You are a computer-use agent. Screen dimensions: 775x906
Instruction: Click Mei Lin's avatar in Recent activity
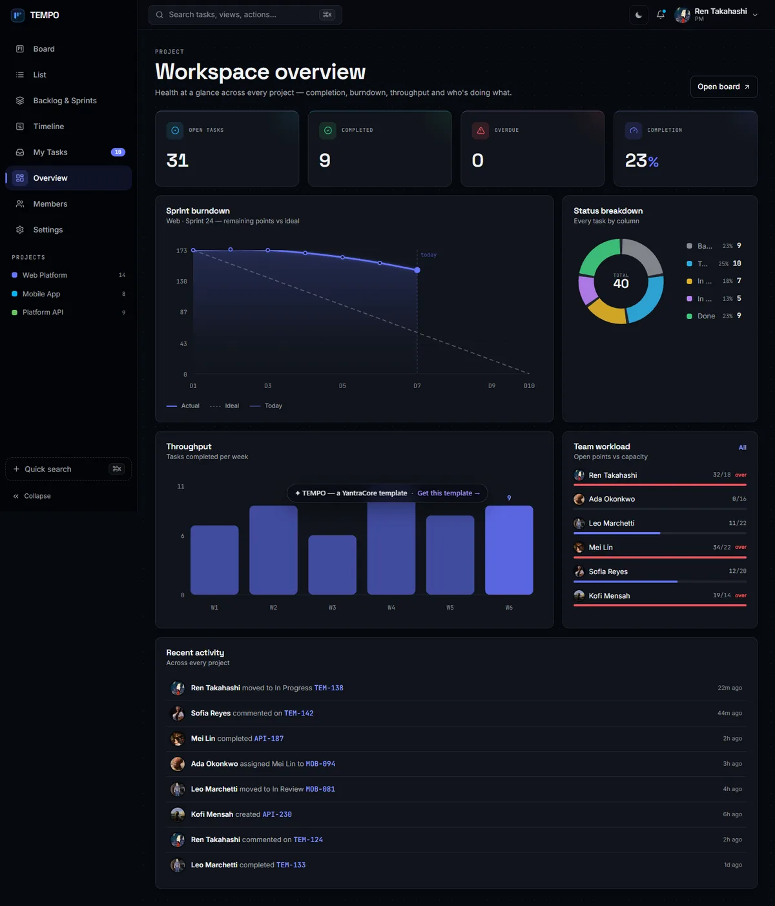coord(178,739)
